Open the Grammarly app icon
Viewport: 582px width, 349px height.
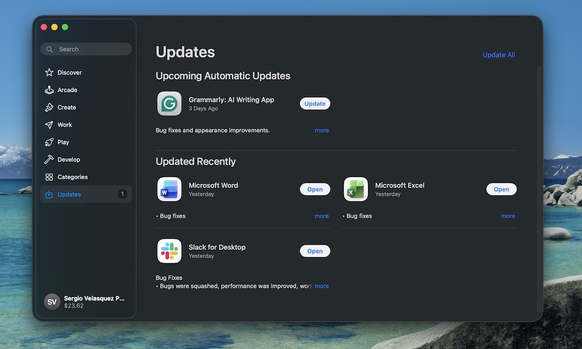click(x=169, y=104)
